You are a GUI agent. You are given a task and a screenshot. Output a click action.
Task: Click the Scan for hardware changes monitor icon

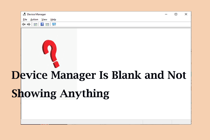click(54, 24)
